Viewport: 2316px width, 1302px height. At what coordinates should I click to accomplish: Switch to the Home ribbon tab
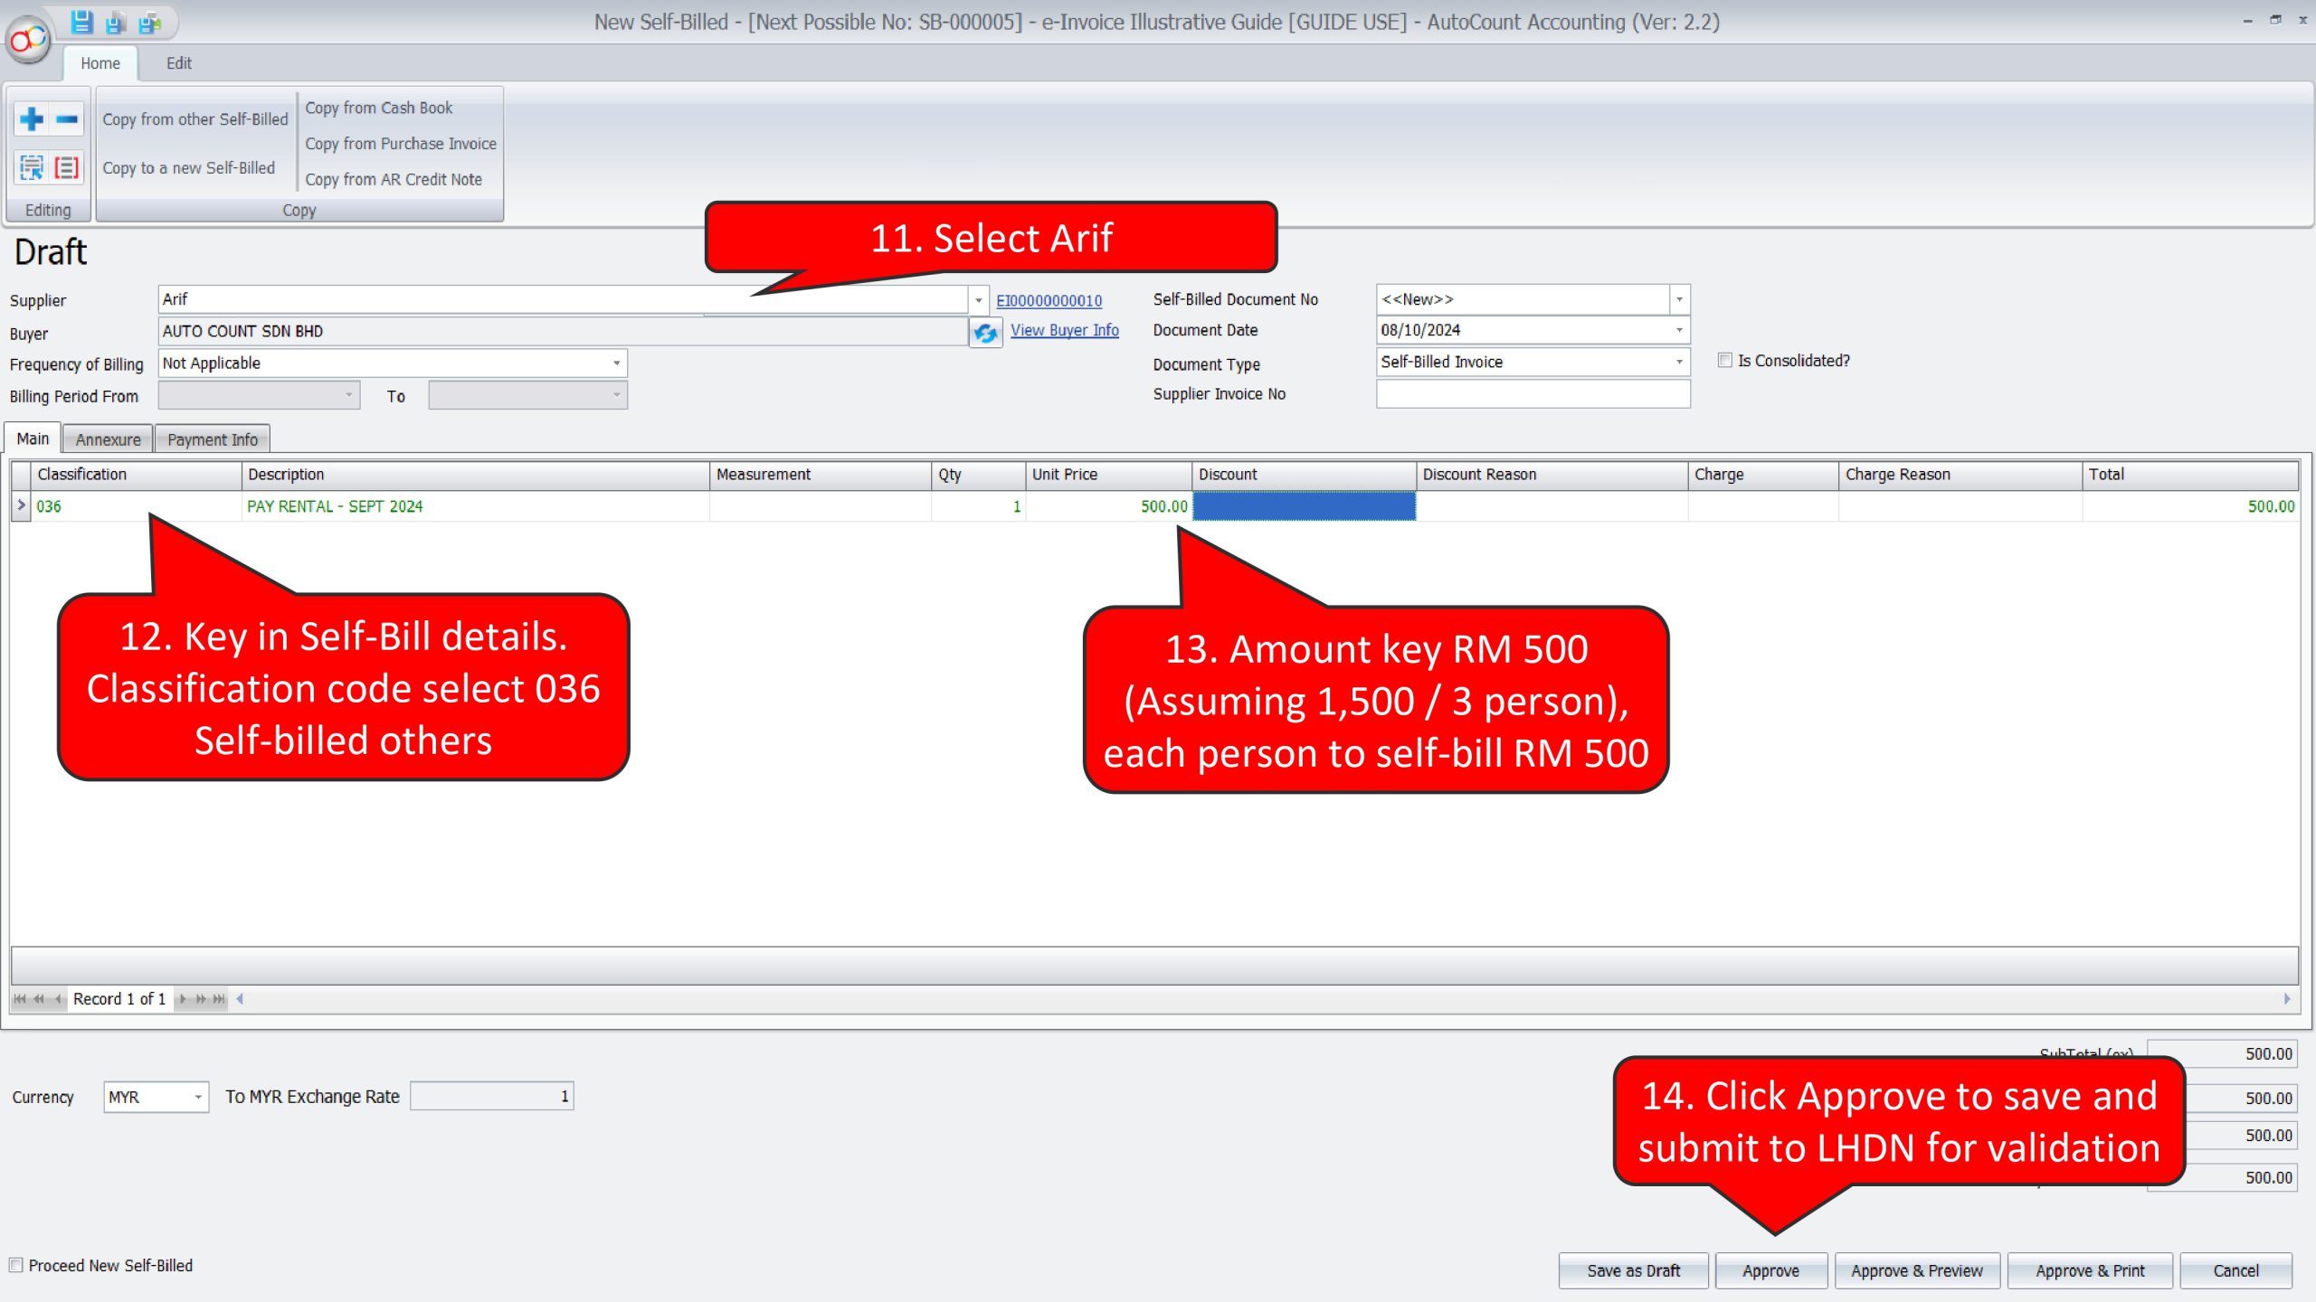click(100, 63)
